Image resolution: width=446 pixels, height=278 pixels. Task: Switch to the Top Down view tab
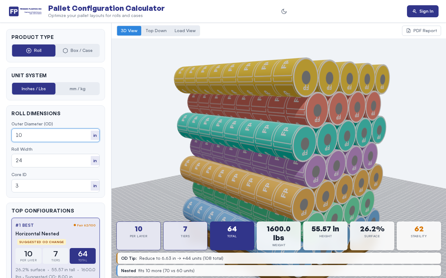click(x=156, y=31)
